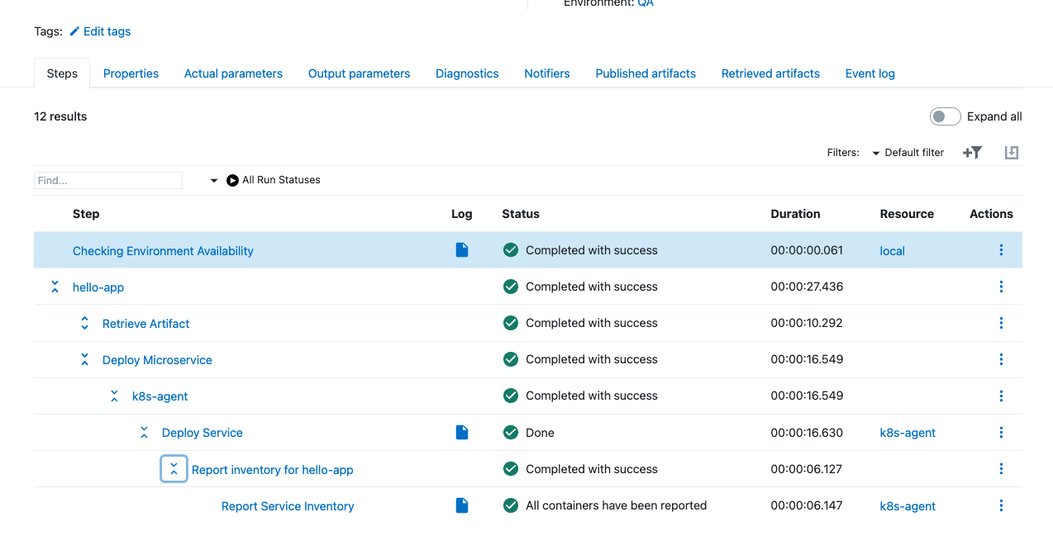The width and height of the screenshot is (1053, 550).
Task: Expand the Retrieve Artifact step
Action: pyautogui.click(x=84, y=324)
